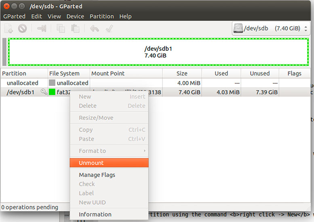The height and width of the screenshot is (222, 314).
Task: Click Label in the context menu
Action: 109,193
